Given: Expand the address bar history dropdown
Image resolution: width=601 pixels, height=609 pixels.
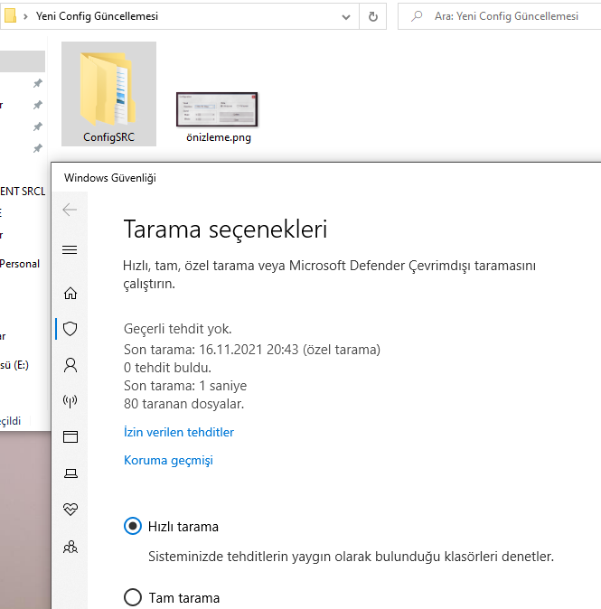Looking at the screenshot, I should pos(346,16).
